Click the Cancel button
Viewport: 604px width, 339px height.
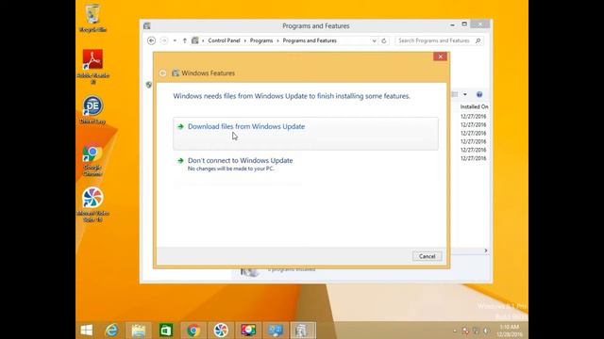pos(427,256)
